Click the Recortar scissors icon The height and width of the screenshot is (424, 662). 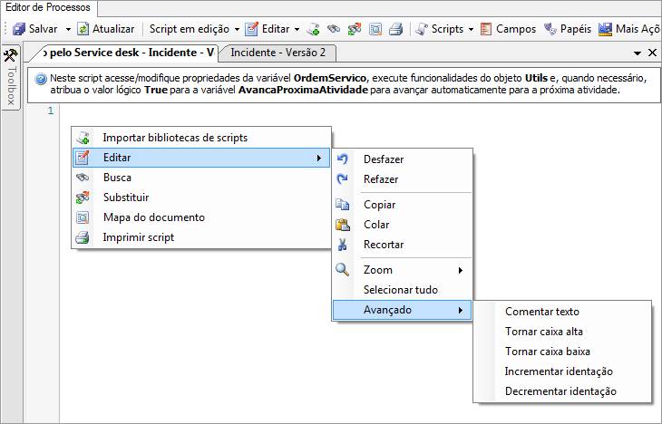click(x=343, y=245)
